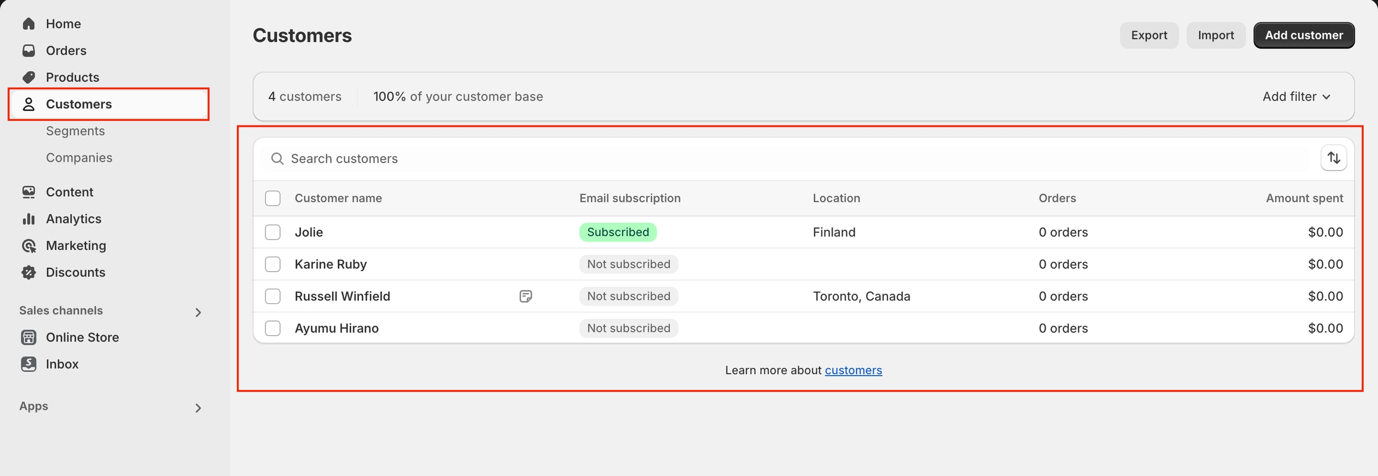This screenshot has width=1378, height=476.
Task: Focus the Search customers field
Action: tap(778, 158)
